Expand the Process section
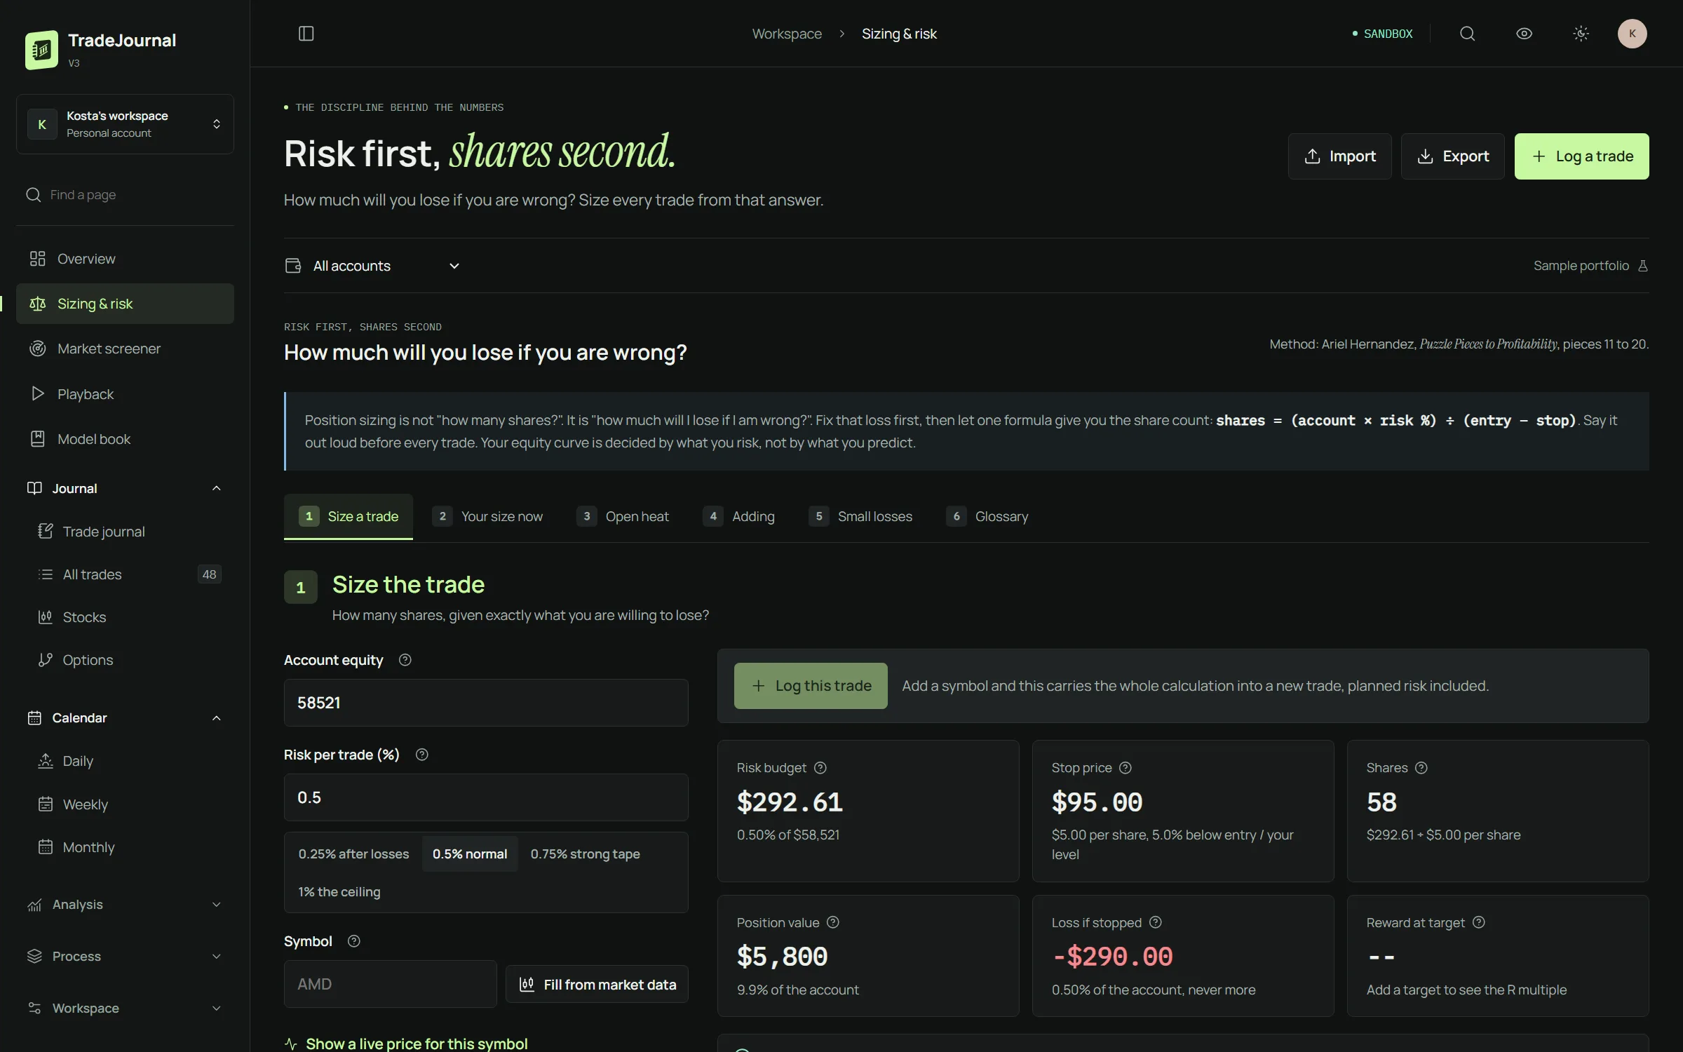 tap(125, 957)
